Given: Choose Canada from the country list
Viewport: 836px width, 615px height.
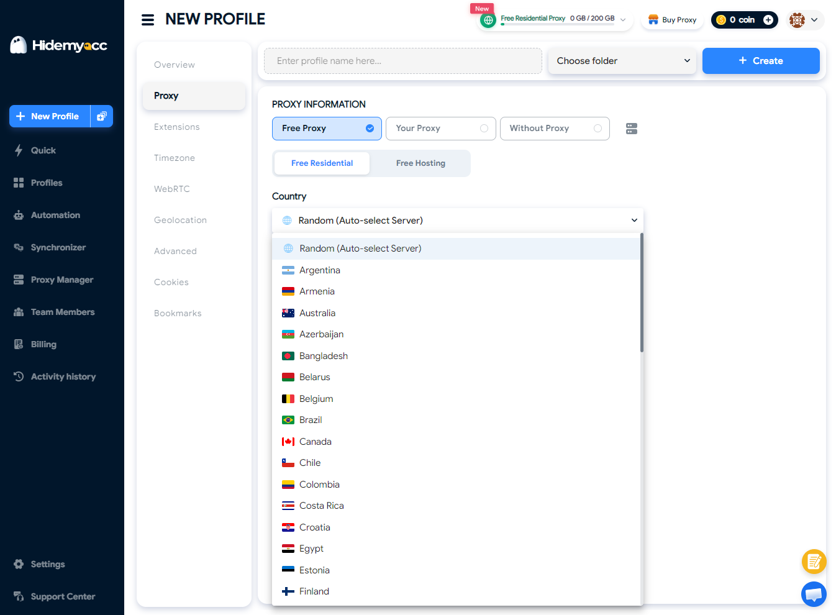Looking at the screenshot, I should (x=456, y=442).
